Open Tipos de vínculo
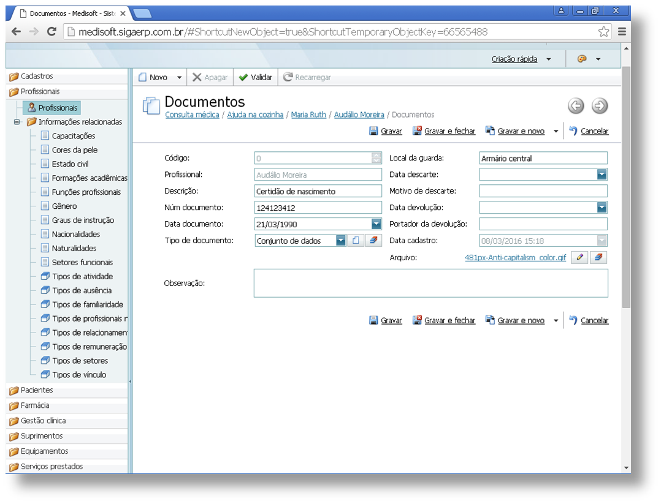This screenshot has width=661, height=504. coord(79,375)
